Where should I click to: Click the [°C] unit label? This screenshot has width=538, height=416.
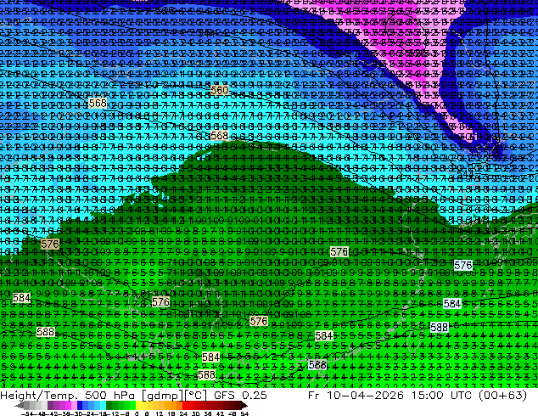[196, 396]
